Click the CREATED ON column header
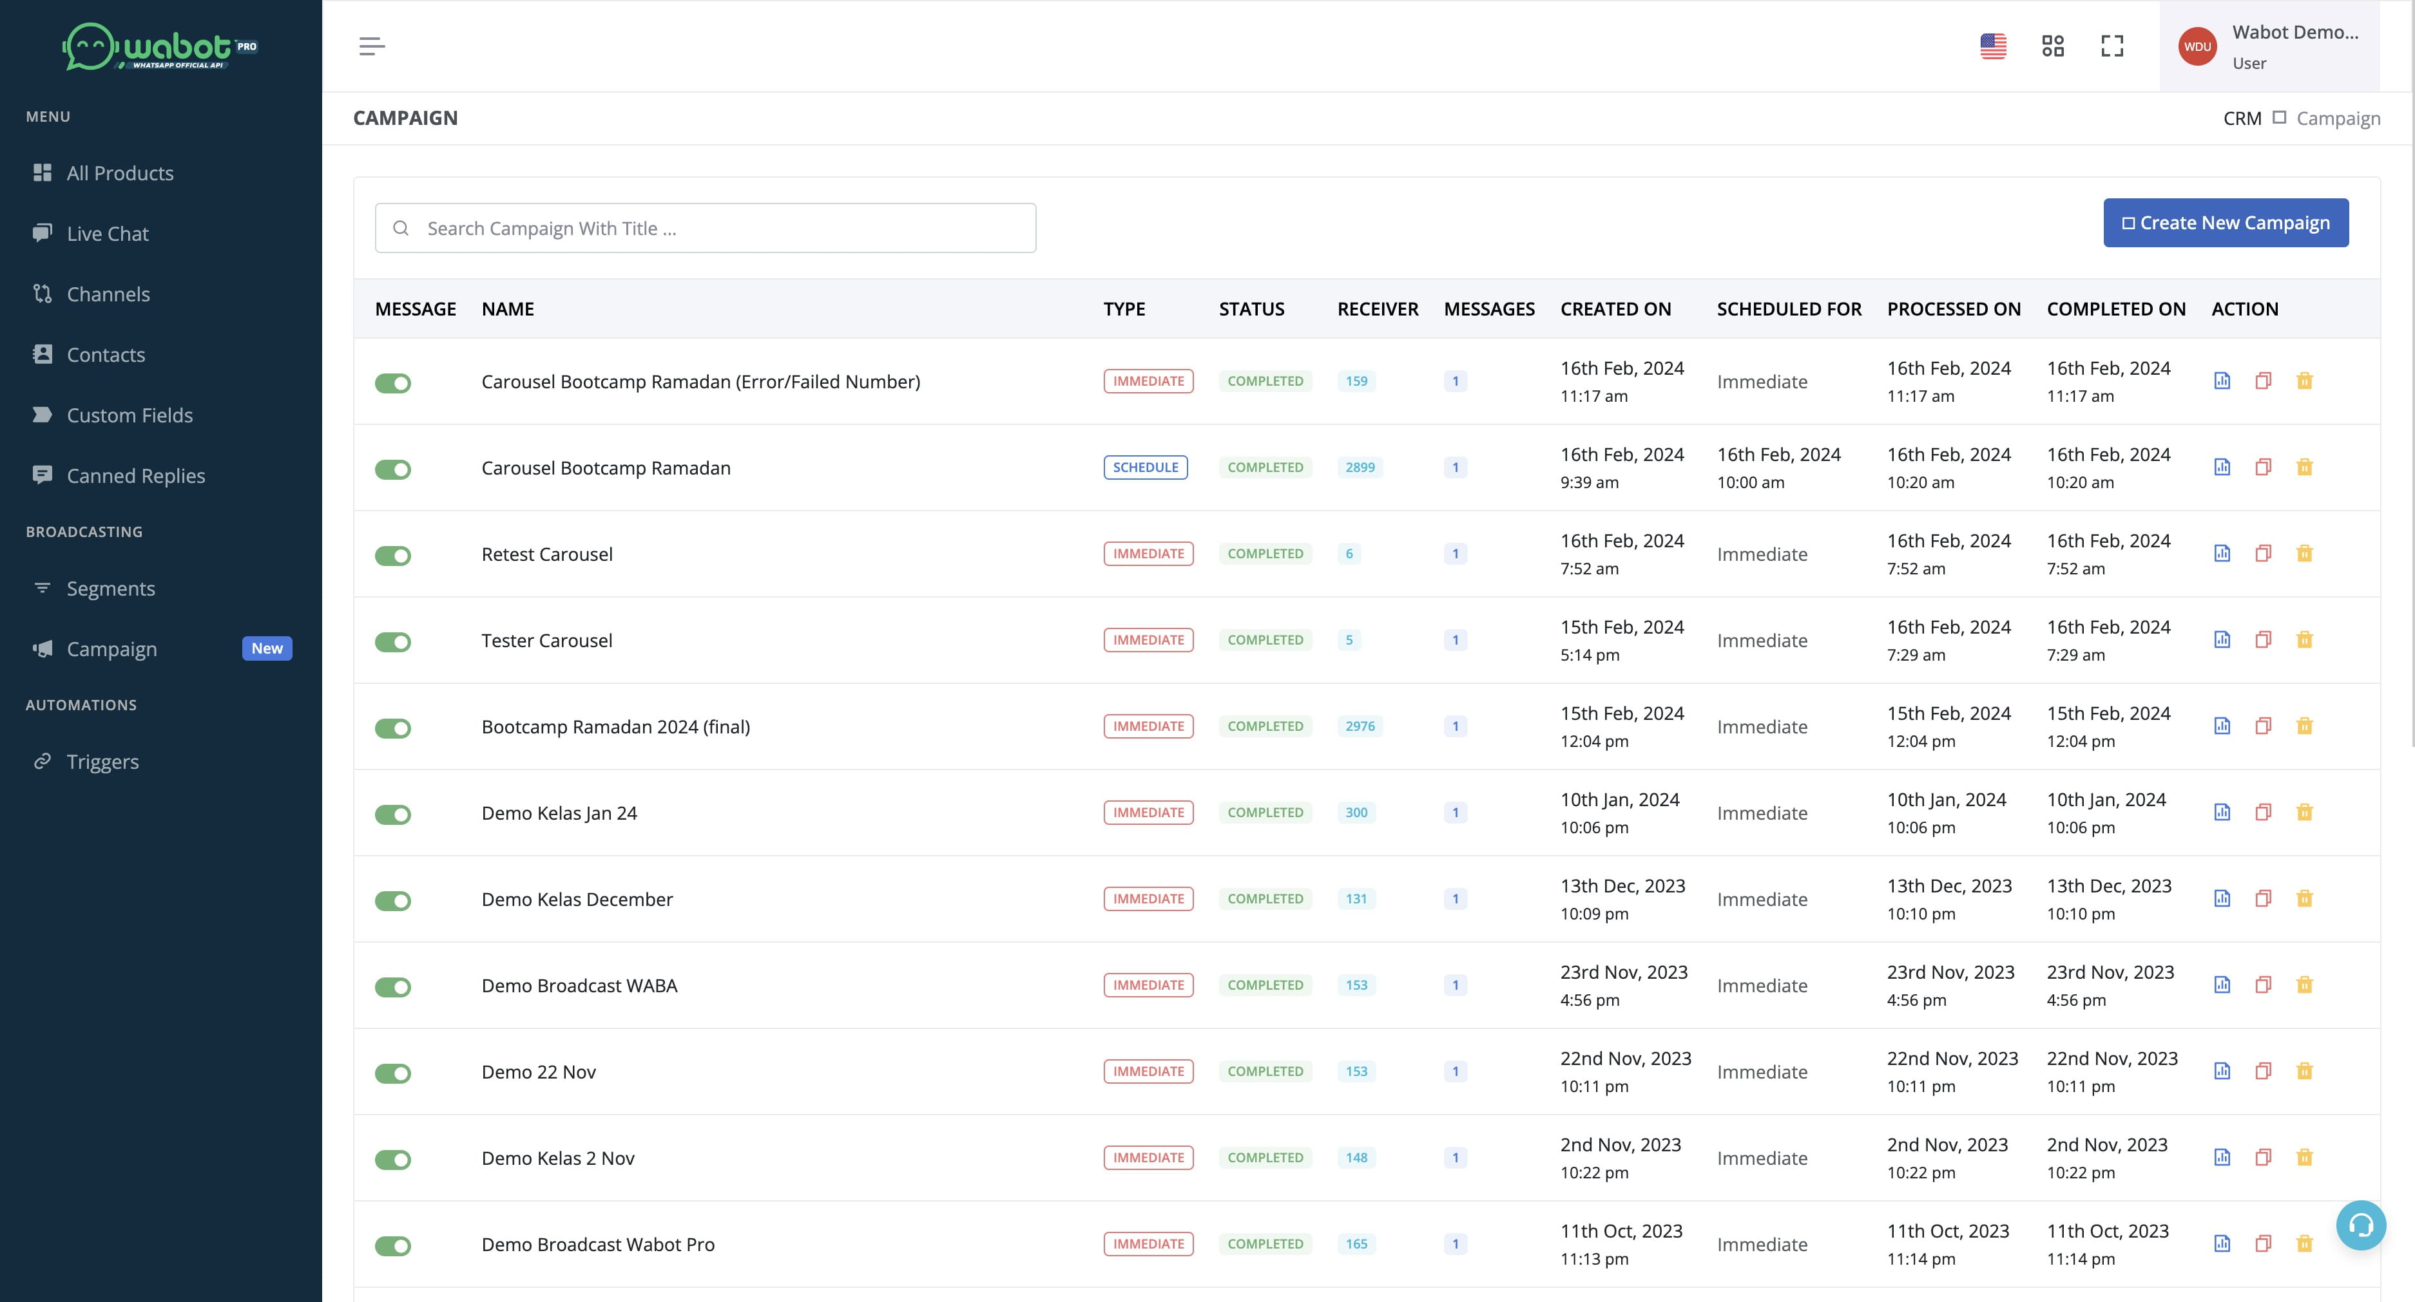This screenshot has width=2415, height=1302. 1615,308
